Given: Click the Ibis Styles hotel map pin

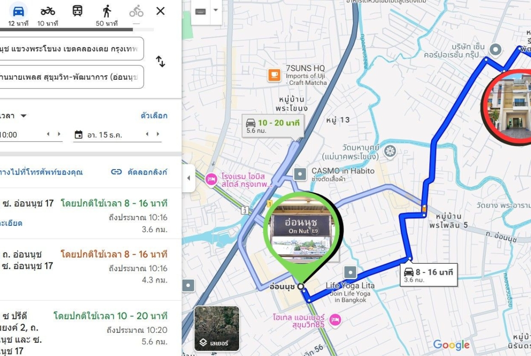Looking at the screenshot, I should [x=211, y=179].
